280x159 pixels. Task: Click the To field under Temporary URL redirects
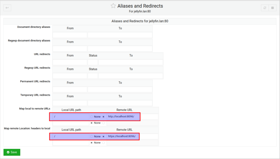coord(120,103)
